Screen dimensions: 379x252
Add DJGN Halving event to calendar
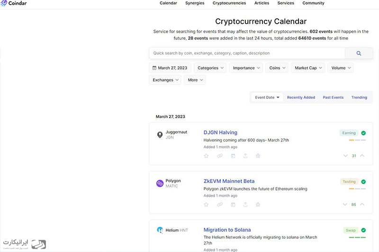click(233, 156)
